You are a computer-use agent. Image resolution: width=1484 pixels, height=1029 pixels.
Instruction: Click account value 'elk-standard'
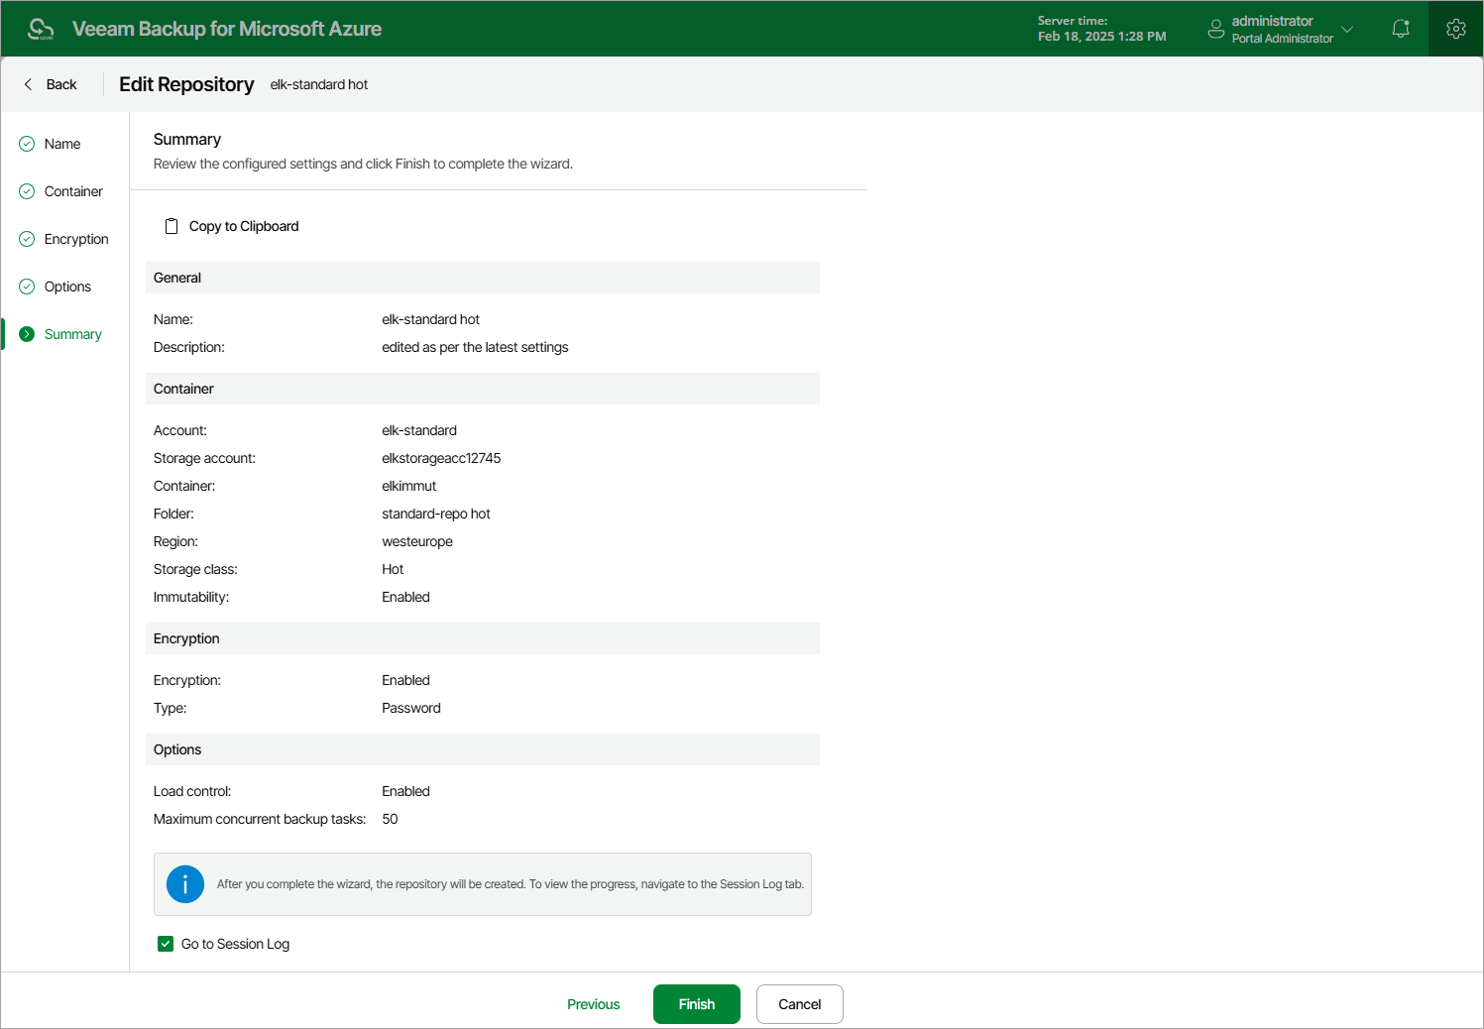pos(419,430)
